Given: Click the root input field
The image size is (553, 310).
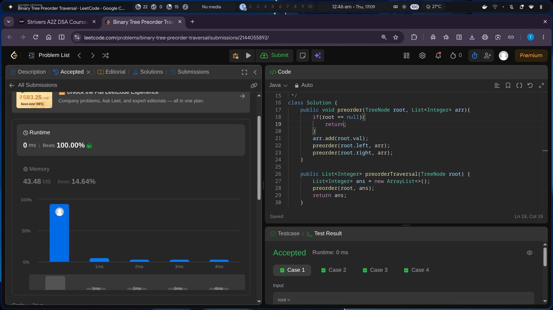Looking at the screenshot, I should [403, 298].
